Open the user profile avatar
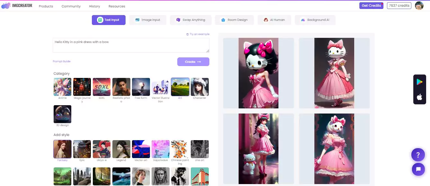The image size is (430, 186). tap(419, 5)
